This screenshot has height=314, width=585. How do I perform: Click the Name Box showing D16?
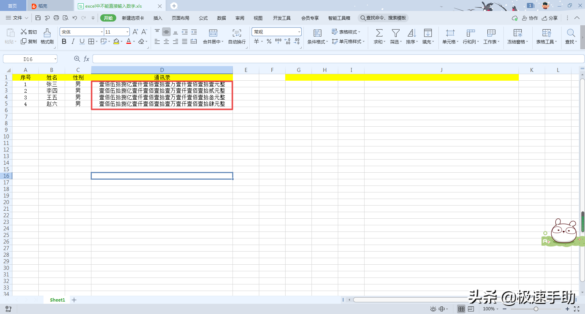[x=30, y=59]
